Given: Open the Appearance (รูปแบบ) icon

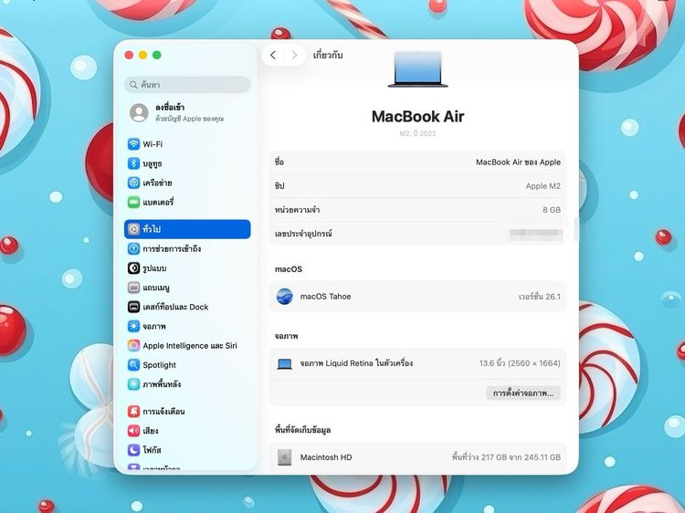Looking at the screenshot, I should pyautogui.click(x=133, y=268).
